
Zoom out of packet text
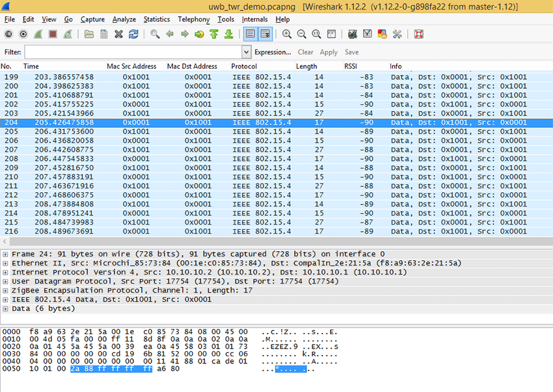(x=301, y=34)
